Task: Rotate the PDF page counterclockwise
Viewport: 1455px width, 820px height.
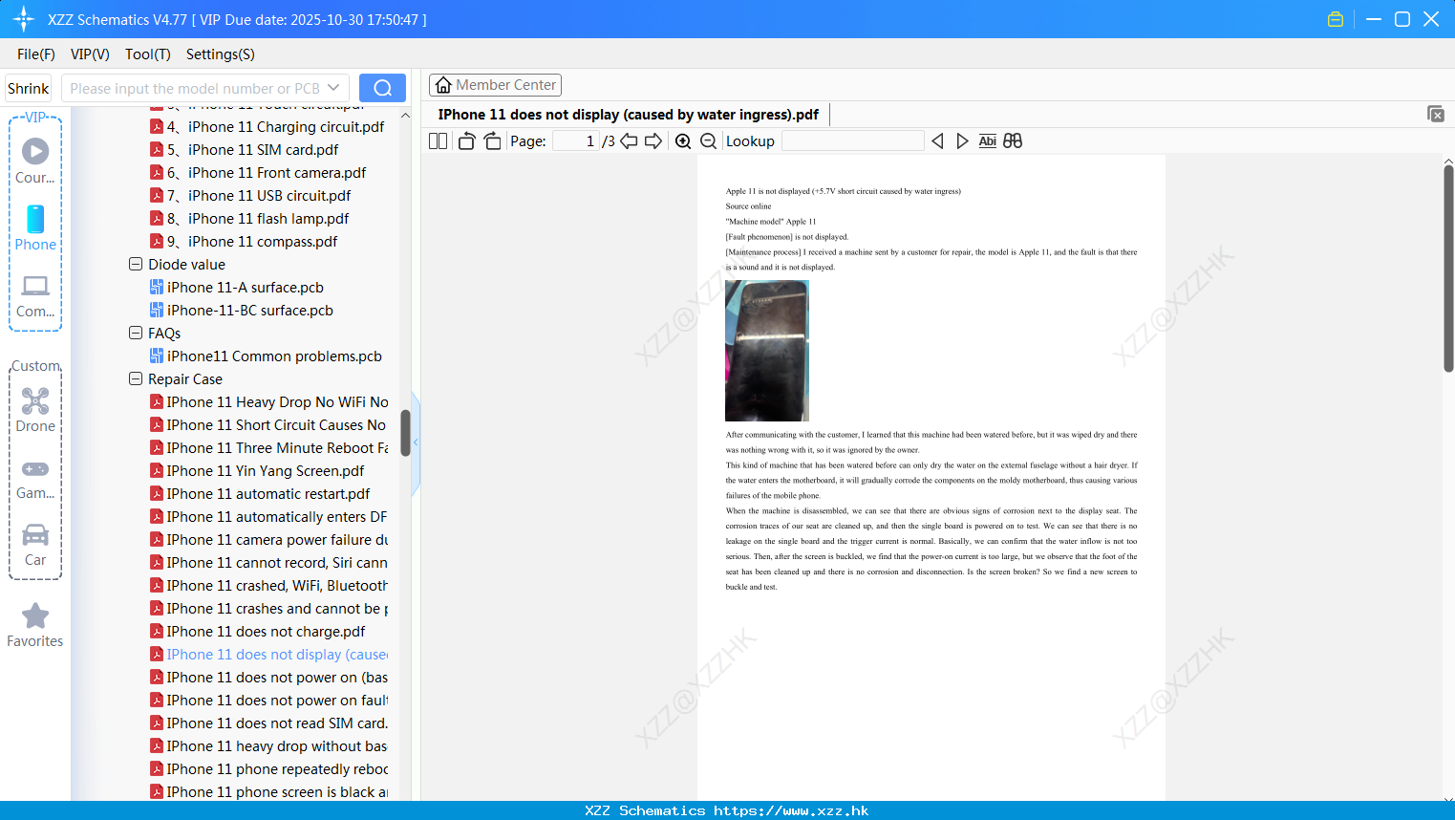Action: [466, 141]
